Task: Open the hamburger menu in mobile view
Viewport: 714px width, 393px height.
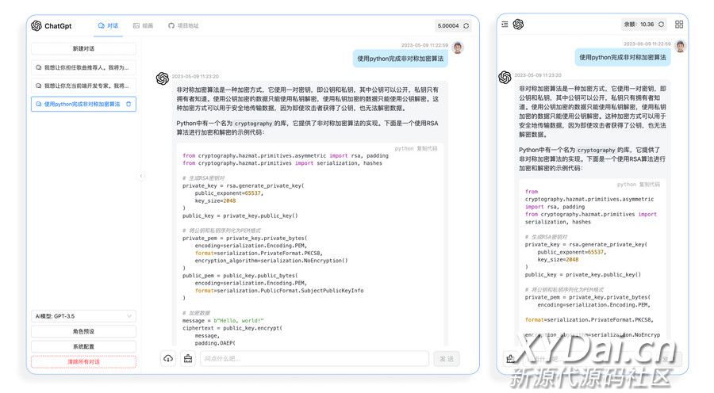Action: point(505,25)
